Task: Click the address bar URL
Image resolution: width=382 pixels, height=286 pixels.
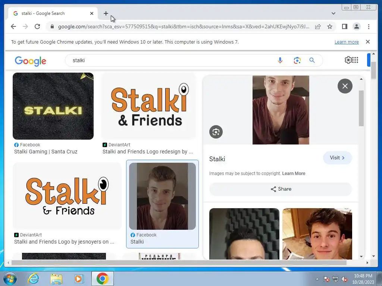Action: click(x=184, y=26)
